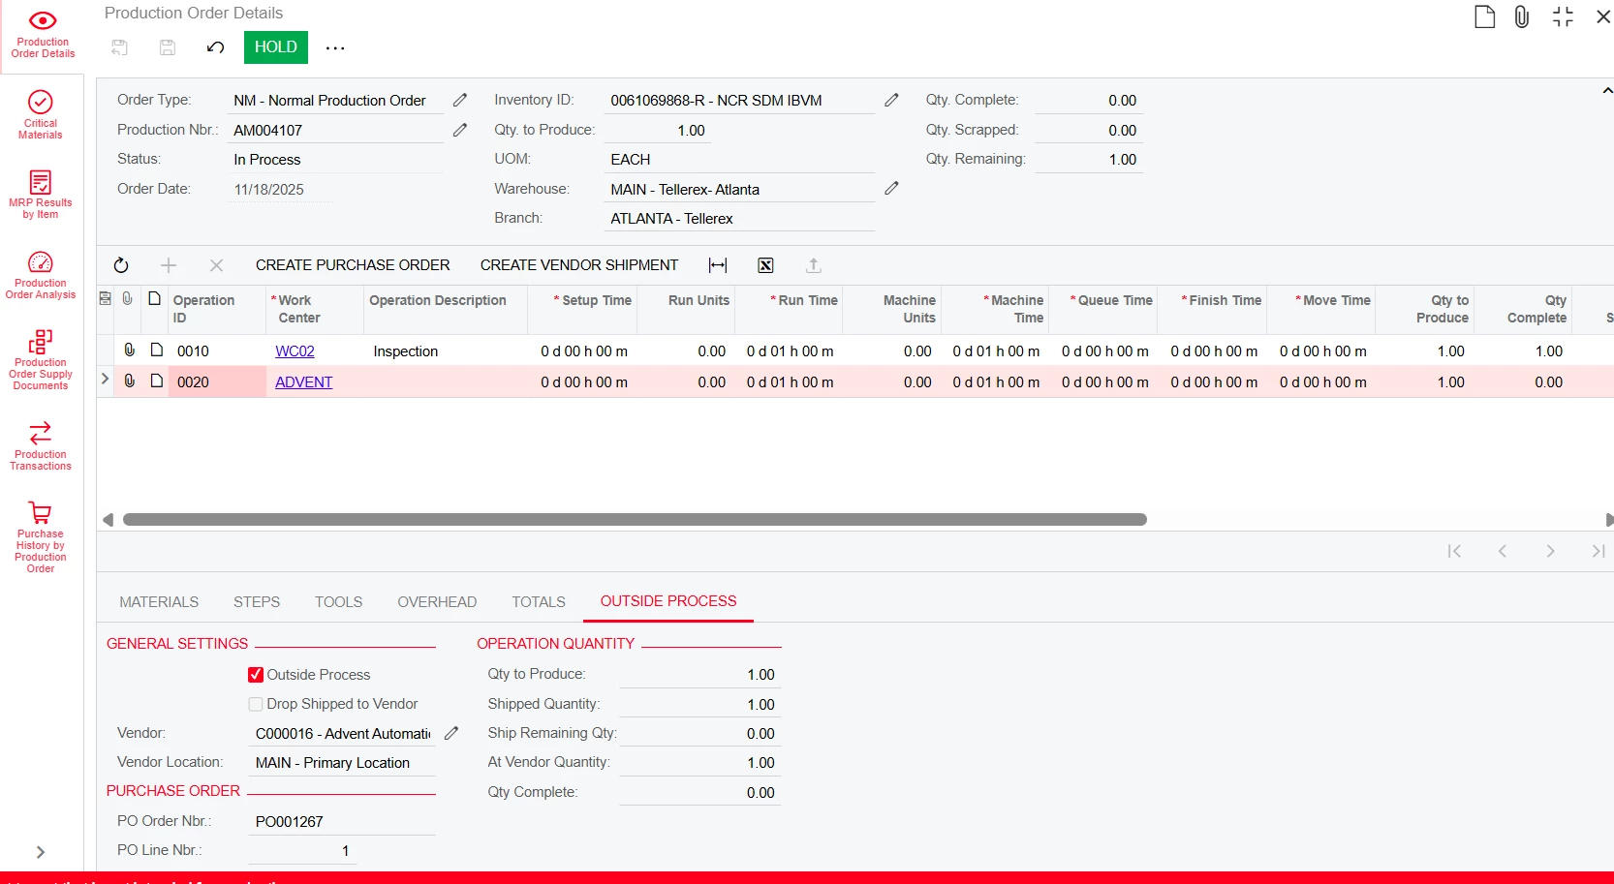Viewport: 1614px width, 884px height.
Task: Click CREATE VENDOR SHIPMENT
Action: pos(579,265)
